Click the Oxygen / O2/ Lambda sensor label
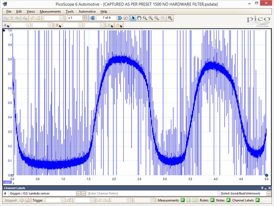274x206 pixels. pyautogui.click(x=30, y=193)
